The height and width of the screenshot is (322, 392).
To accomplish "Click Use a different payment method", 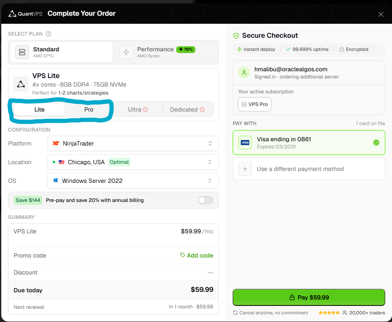I will click(x=309, y=168).
